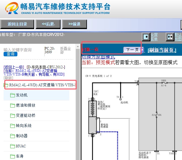Open the 默认视图 link
This screenshot has width=182, height=160.
178,37
